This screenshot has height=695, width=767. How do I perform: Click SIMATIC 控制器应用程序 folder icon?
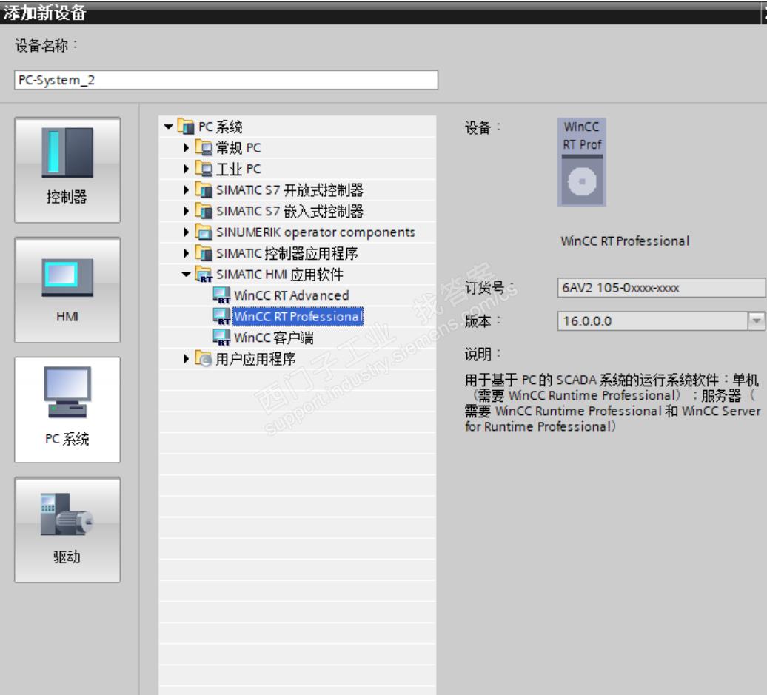pos(204,252)
